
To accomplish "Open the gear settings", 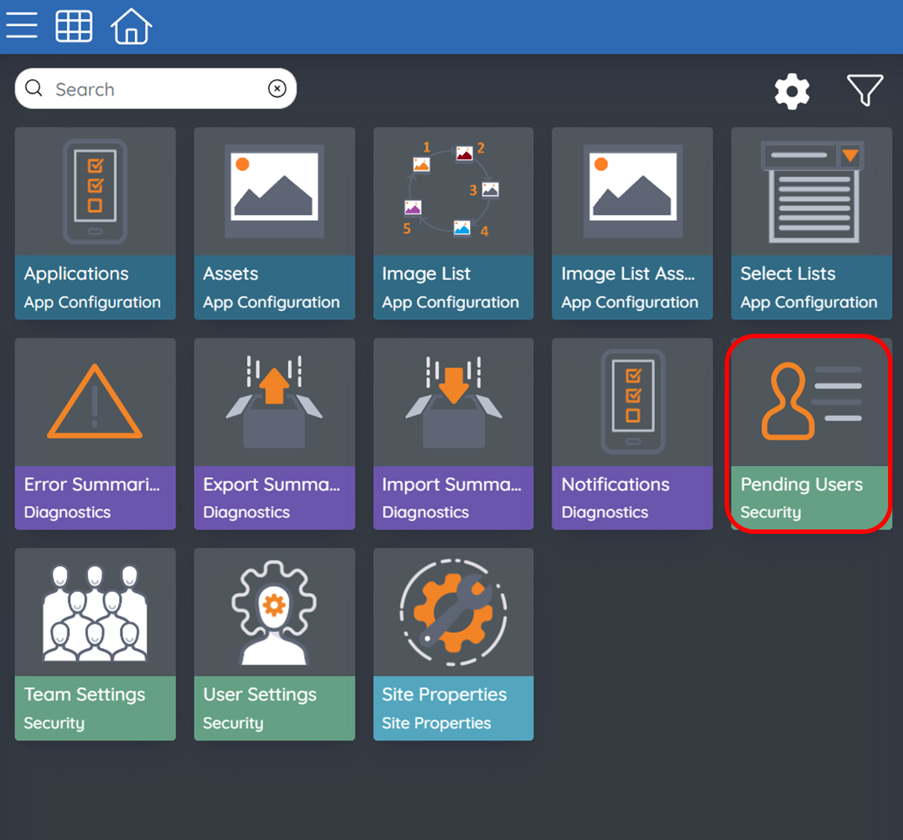I will (x=792, y=91).
